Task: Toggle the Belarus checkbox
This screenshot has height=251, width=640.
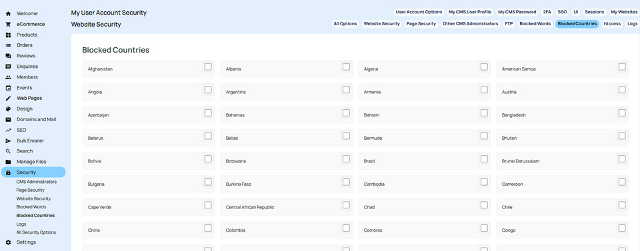Action: pos(208,136)
